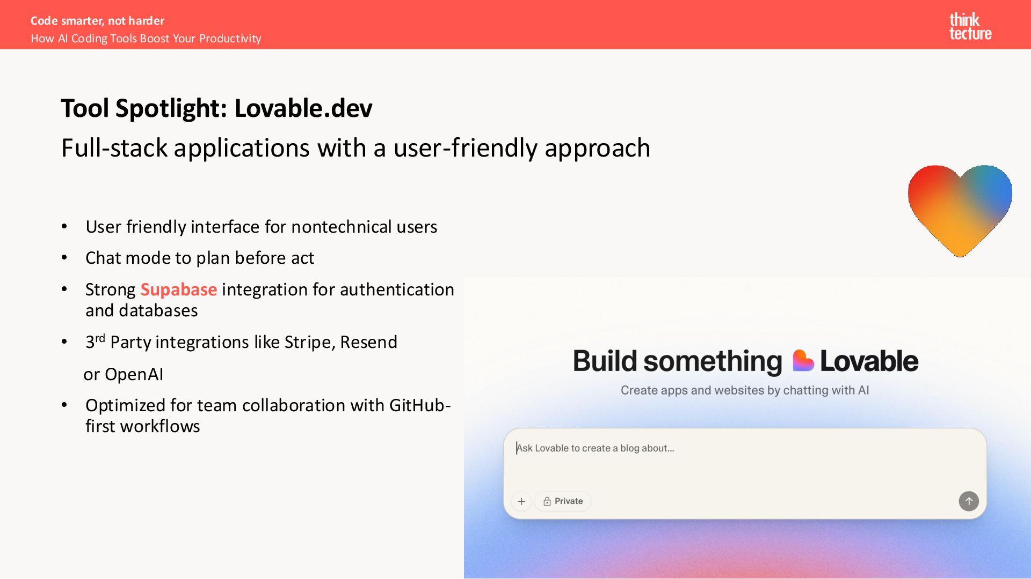The height and width of the screenshot is (579, 1031).
Task: Click the thinktecture logo
Action: 970,26
